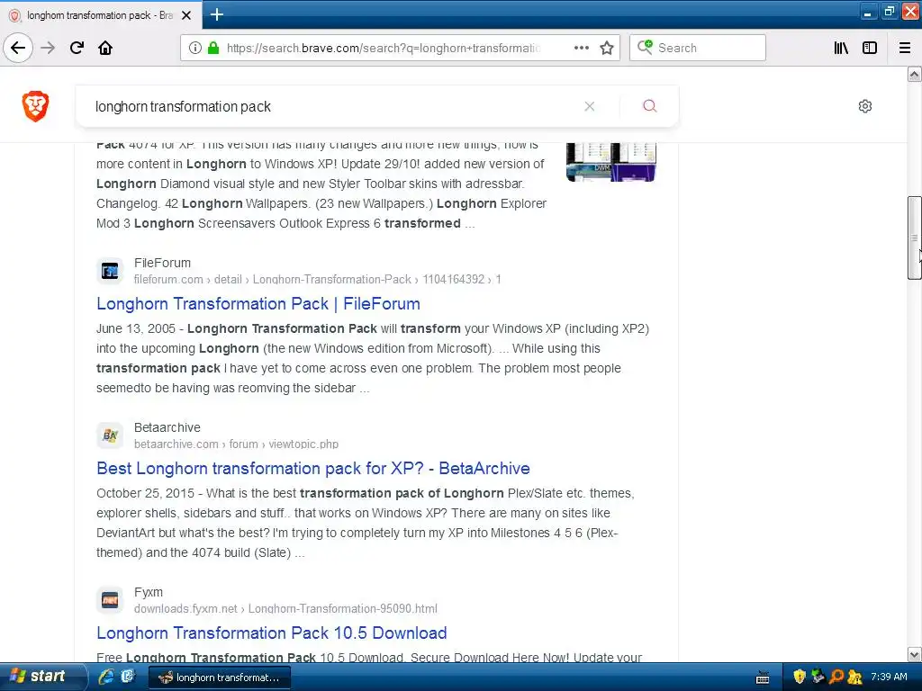Bookmark this page with the star
The height and width of the screenshot is (691, 922).
pos(607,48)
